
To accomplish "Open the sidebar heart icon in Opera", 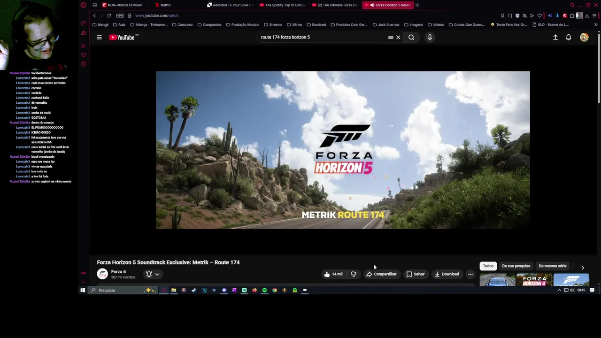I will tap(84, 55).
